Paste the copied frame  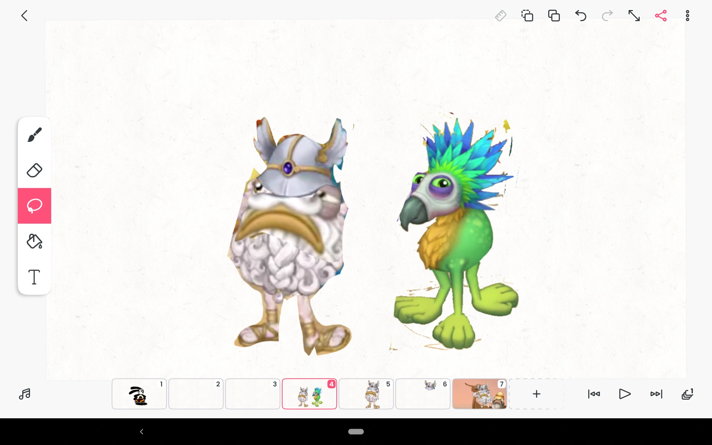[554, 16]
